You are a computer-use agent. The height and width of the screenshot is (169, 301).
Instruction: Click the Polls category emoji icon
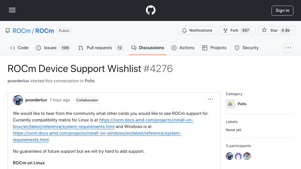point(230,104)
